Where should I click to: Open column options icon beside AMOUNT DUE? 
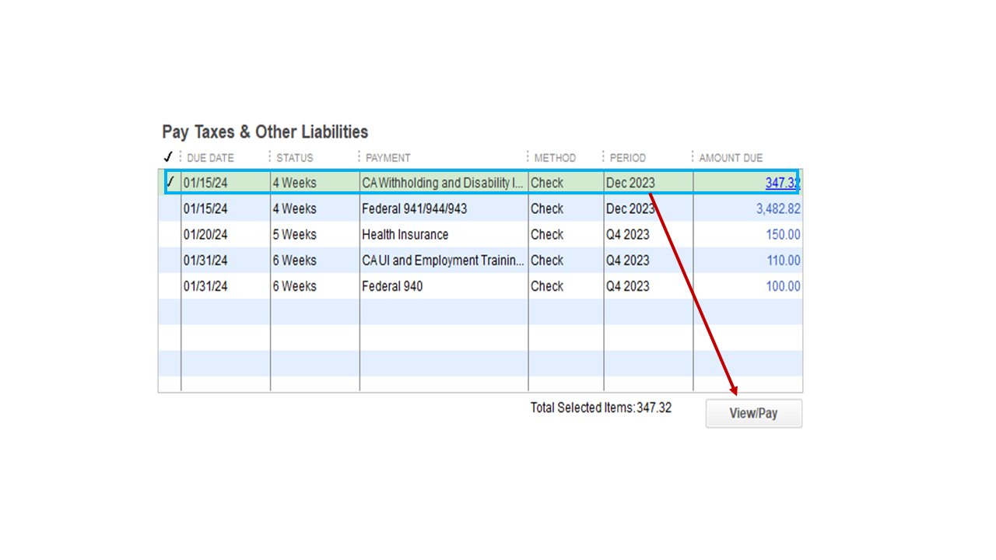(x=693, y=156)
